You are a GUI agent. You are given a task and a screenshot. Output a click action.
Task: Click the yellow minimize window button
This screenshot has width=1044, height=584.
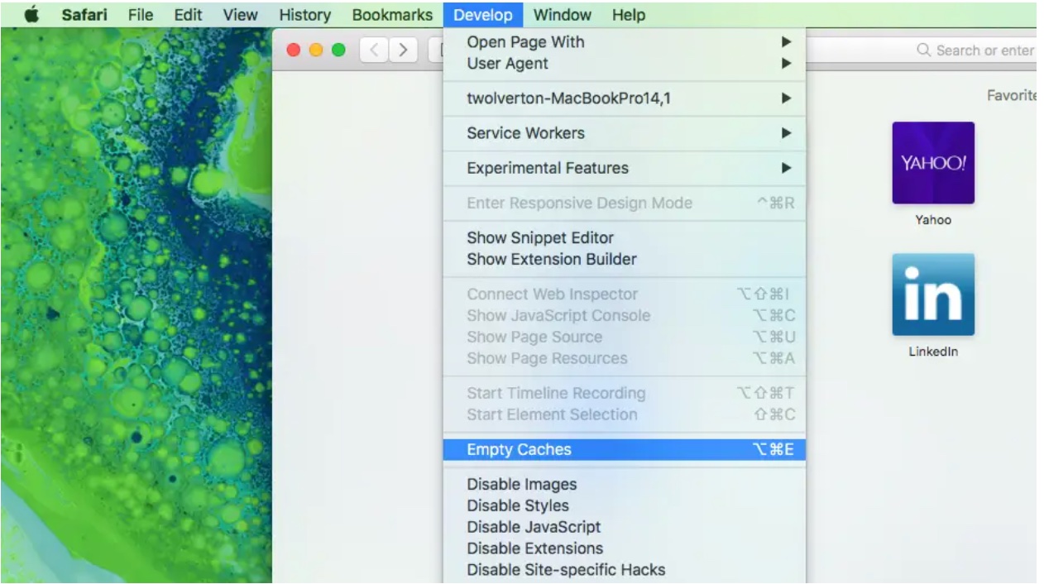pyautogui.click(x=316, y=50)
